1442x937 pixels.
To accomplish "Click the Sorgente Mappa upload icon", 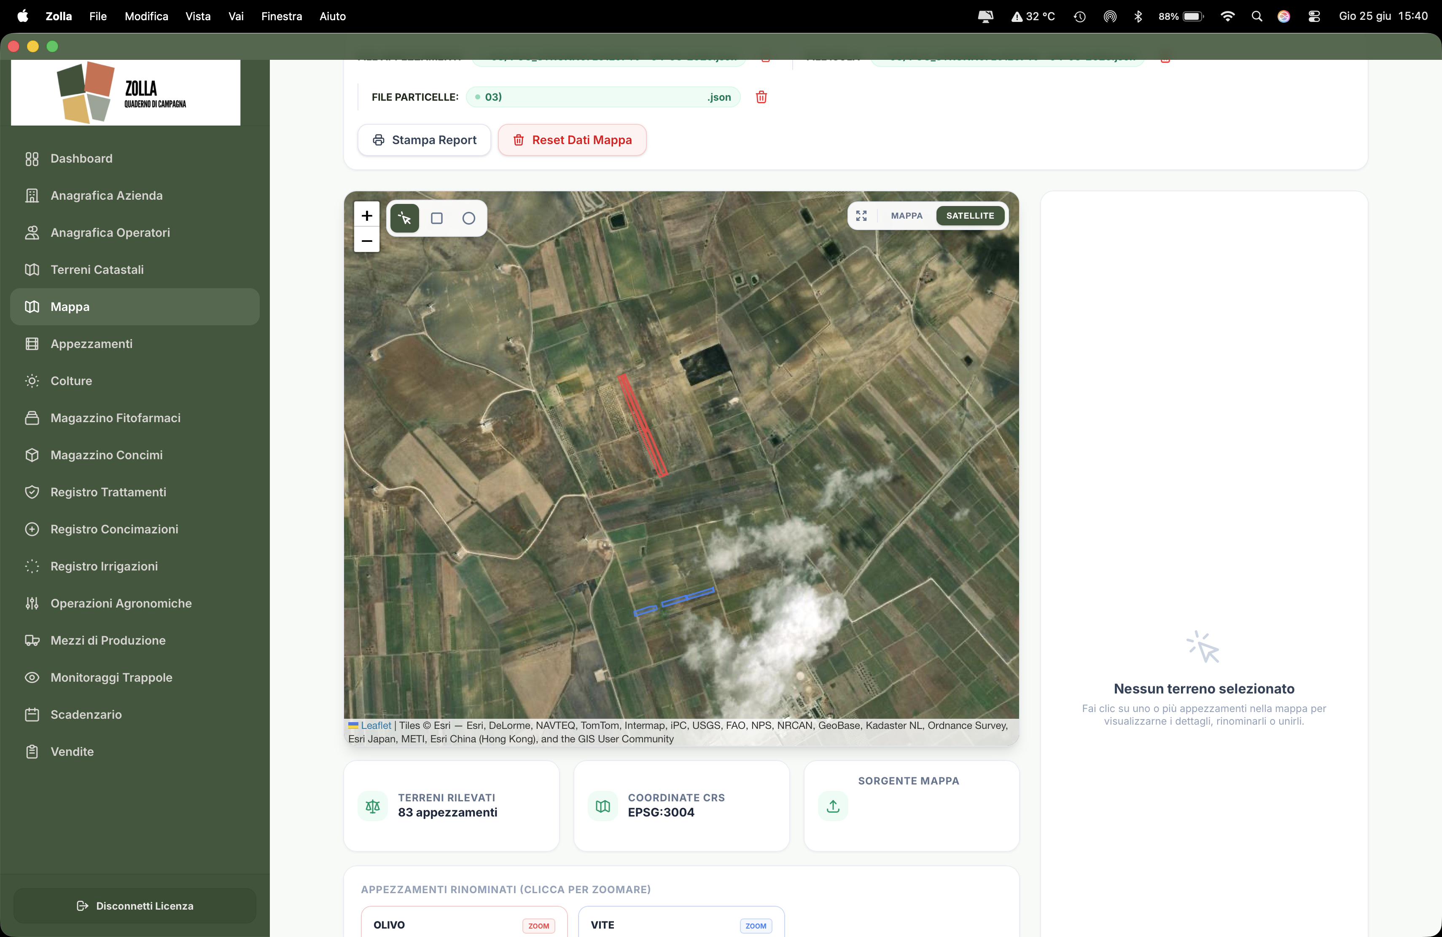I will point(833,806).
